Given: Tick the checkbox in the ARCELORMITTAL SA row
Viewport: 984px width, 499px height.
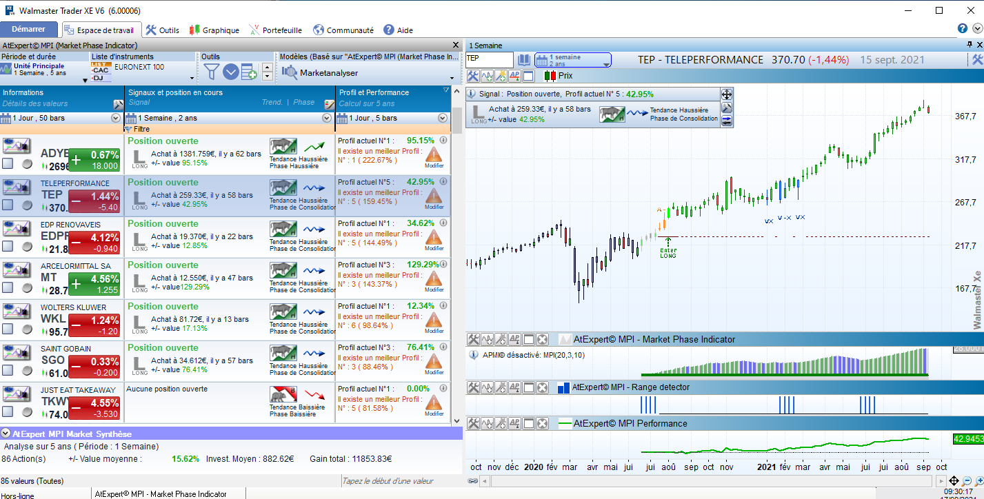Looking at the screenshot, I should coord(7,287).
